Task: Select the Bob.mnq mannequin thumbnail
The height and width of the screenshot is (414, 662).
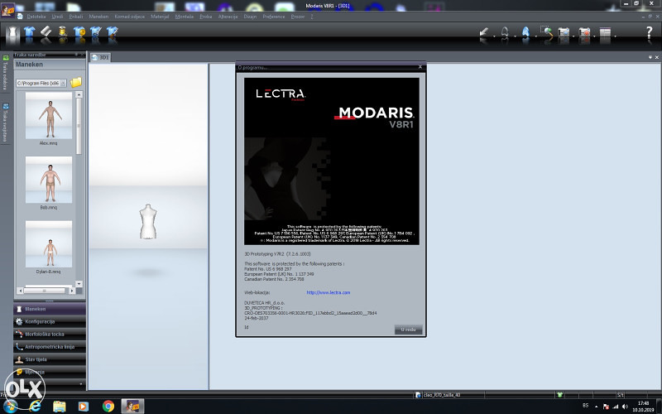Action: pos(49,180)
